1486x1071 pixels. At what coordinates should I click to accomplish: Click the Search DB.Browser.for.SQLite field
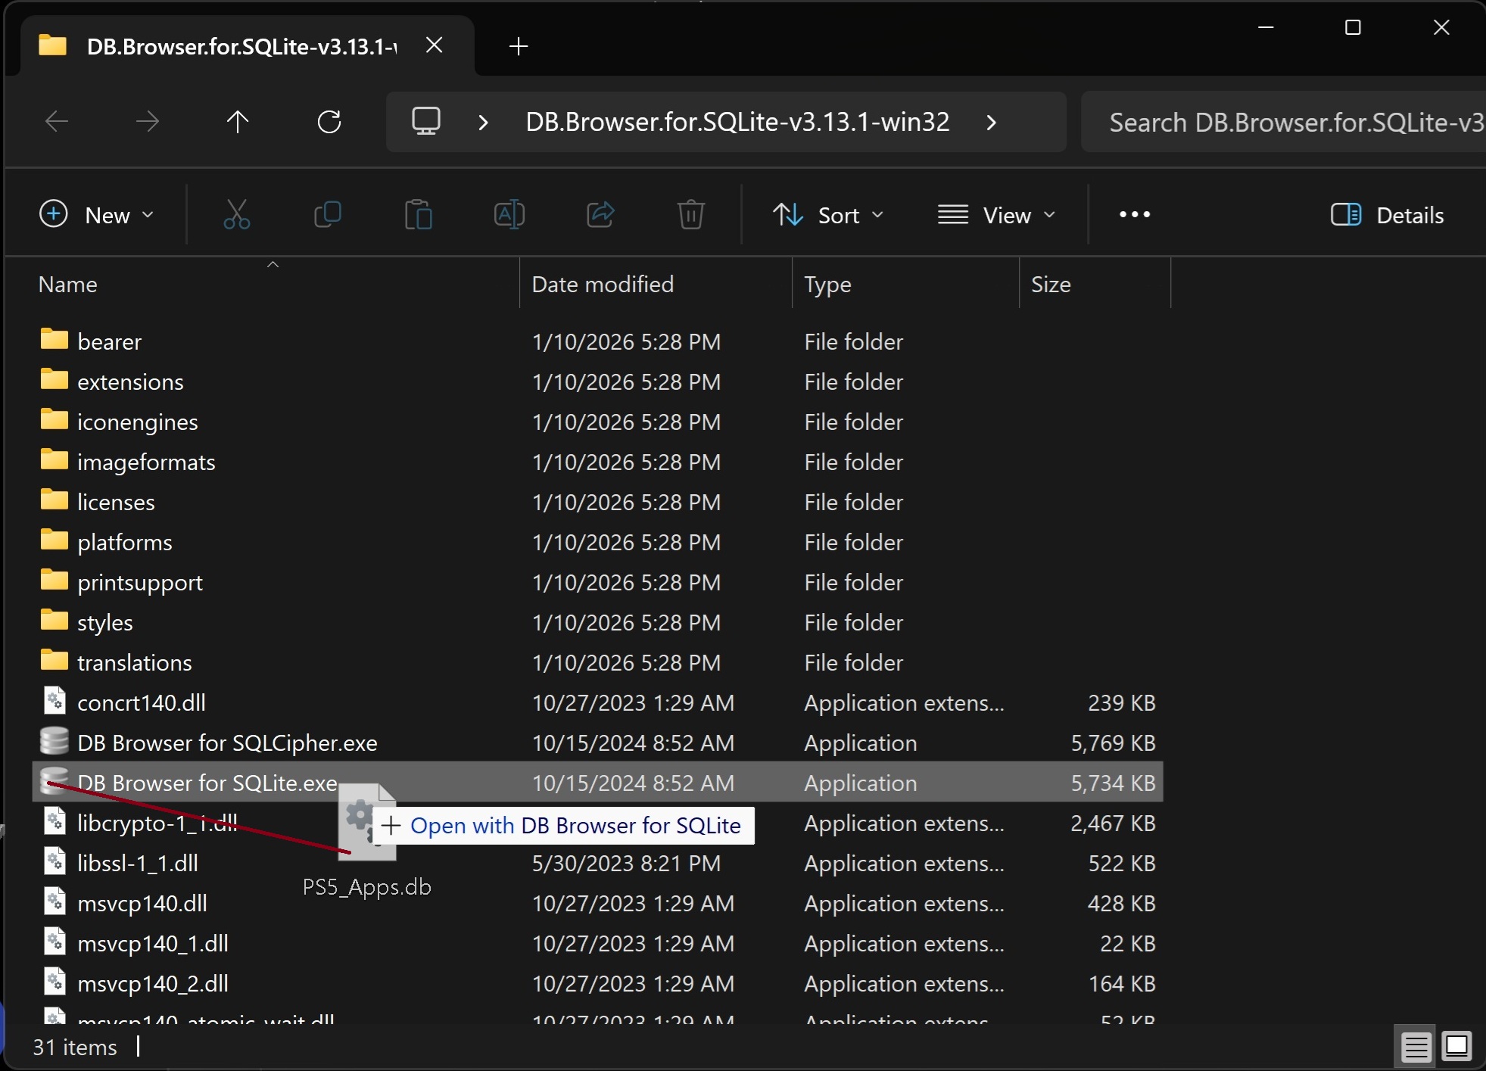1283,122
